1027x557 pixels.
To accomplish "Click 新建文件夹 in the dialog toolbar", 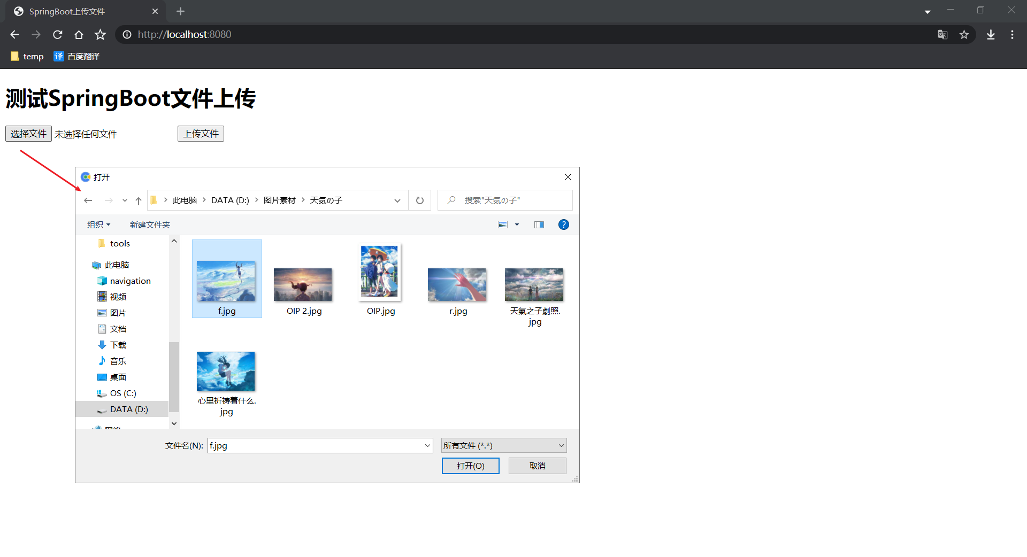I will 150,225.
